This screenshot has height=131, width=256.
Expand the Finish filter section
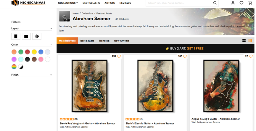coord(51,75)
